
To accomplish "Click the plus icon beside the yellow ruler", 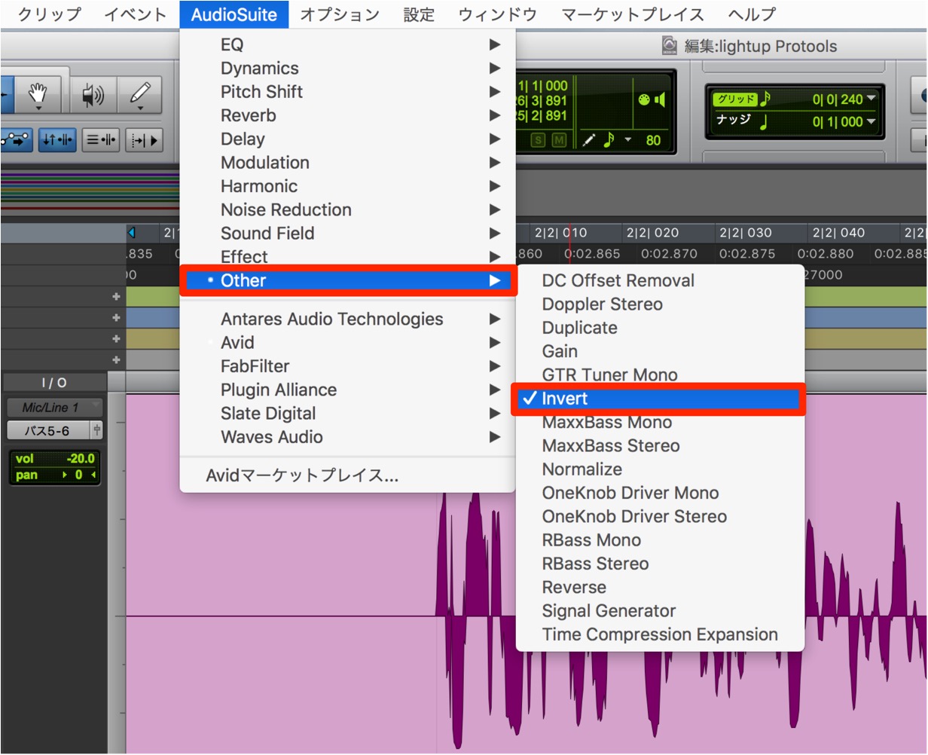I will click(116, 339).
